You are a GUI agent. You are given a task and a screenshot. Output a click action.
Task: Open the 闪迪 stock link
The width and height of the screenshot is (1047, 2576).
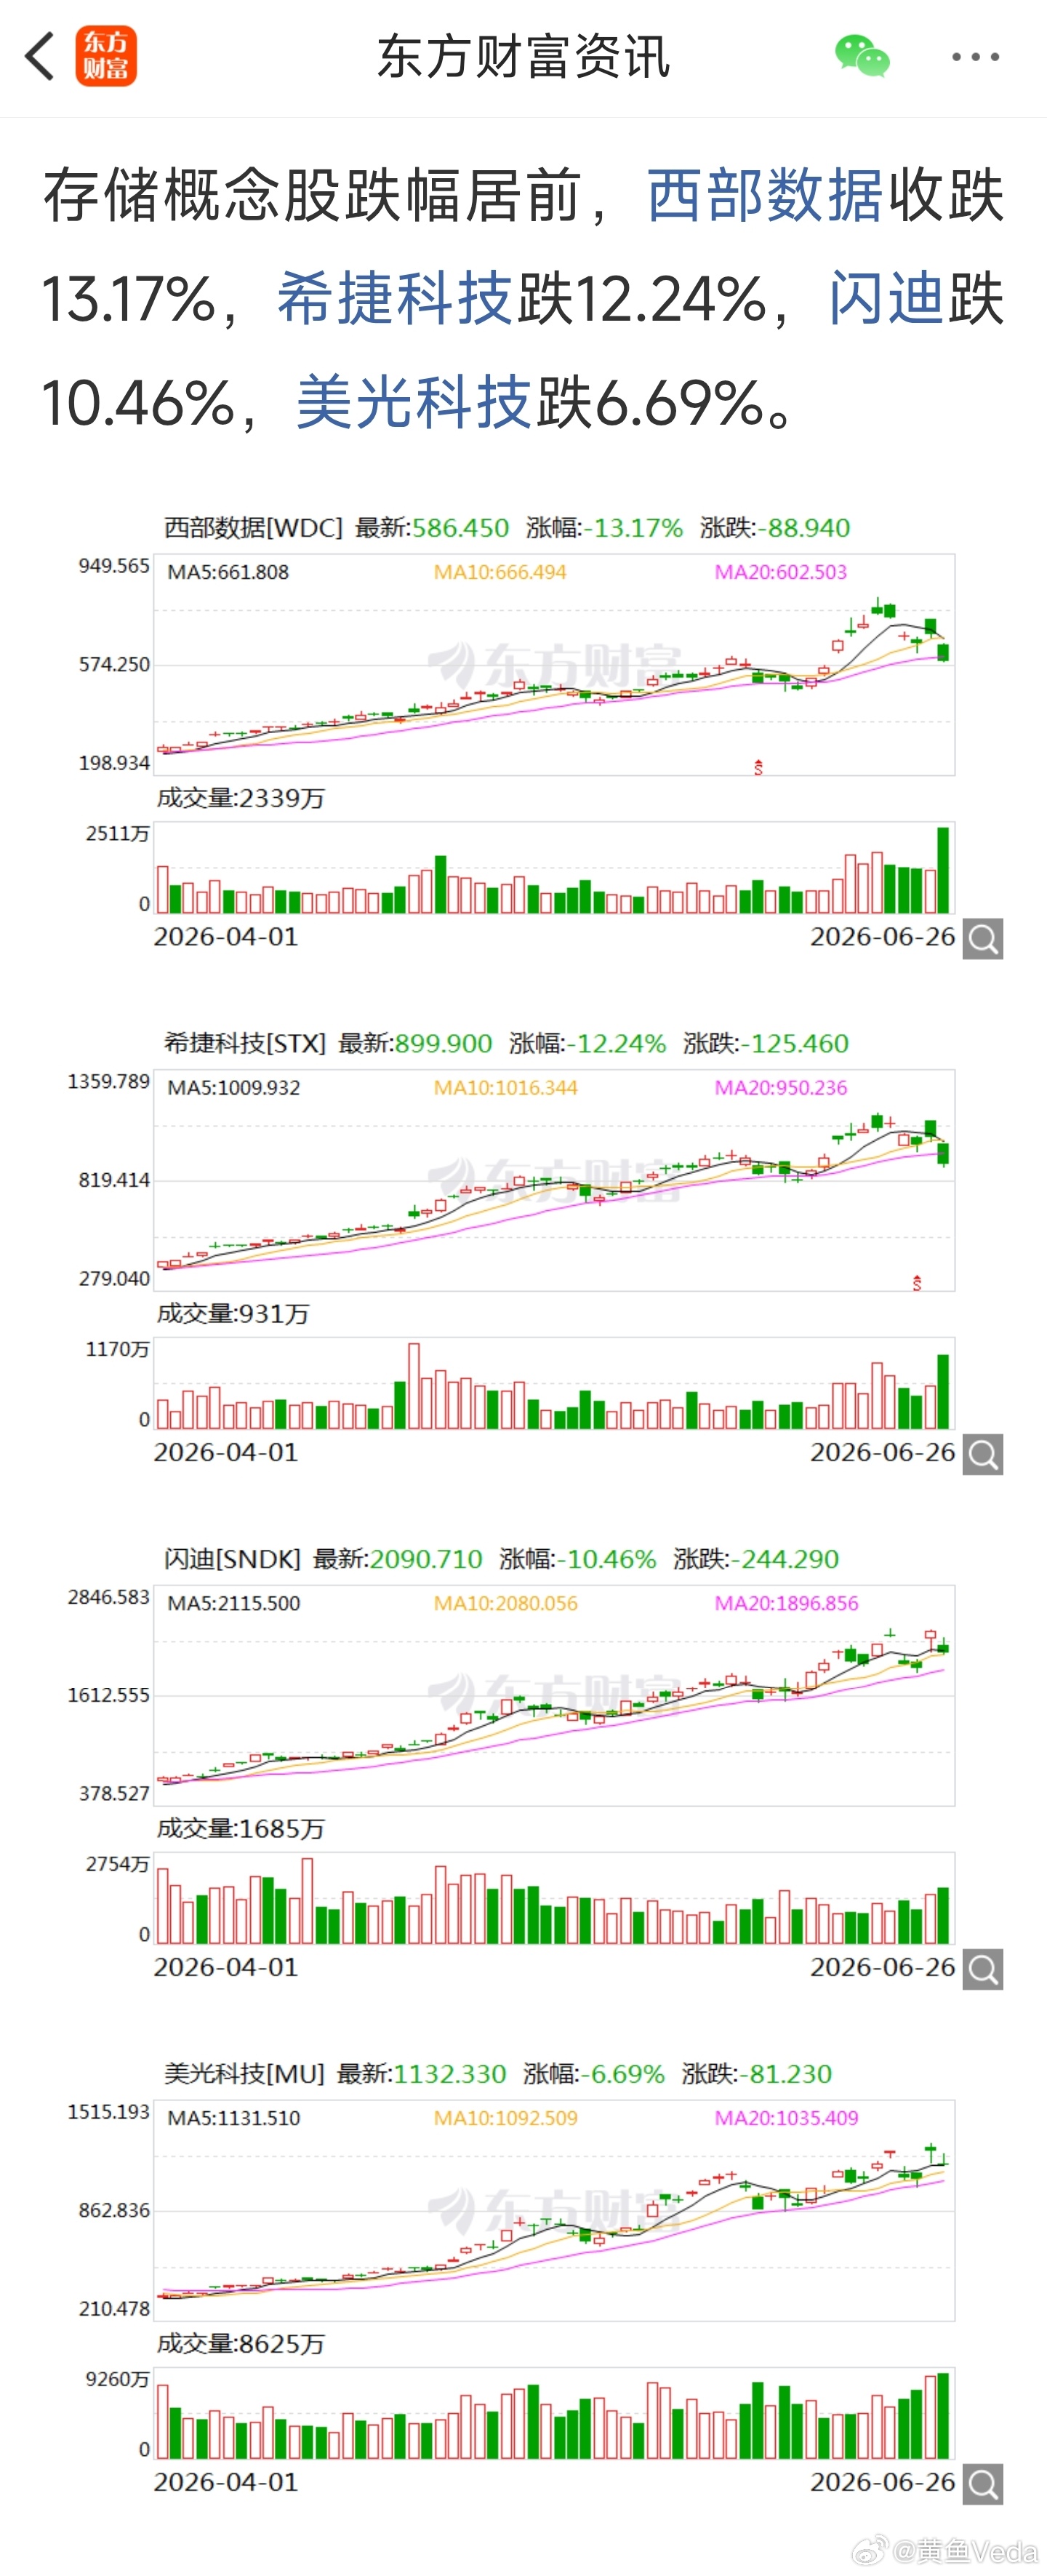pyautogui.click(x=887, y=298)
